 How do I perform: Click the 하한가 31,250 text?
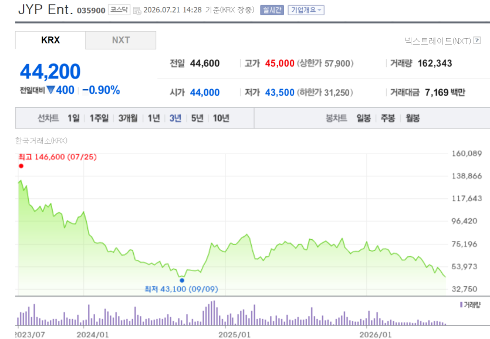coord(325,93)
